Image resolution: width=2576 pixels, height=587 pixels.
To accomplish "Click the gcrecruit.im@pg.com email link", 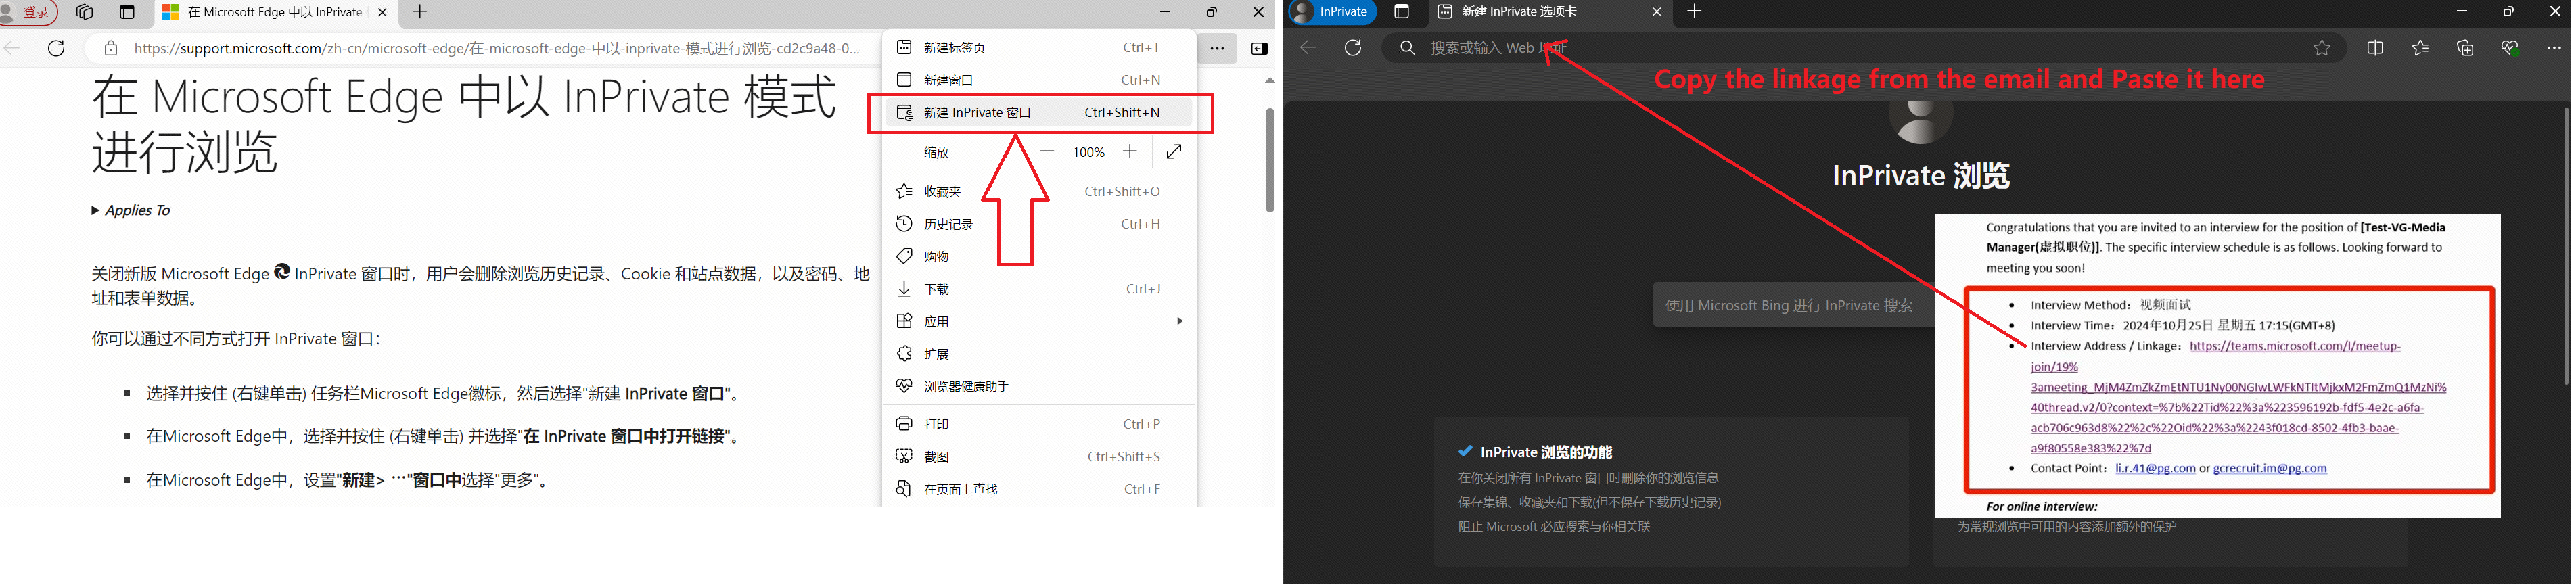I will click(2270, 468).
